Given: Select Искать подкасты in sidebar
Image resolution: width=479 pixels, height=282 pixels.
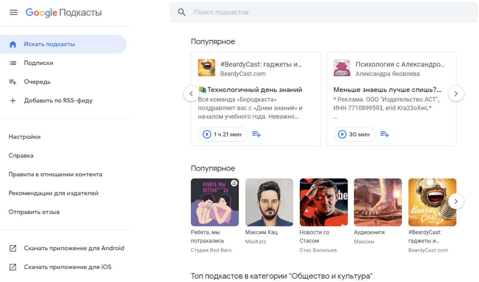Looking at the screenshot, I should click(63, 44).
